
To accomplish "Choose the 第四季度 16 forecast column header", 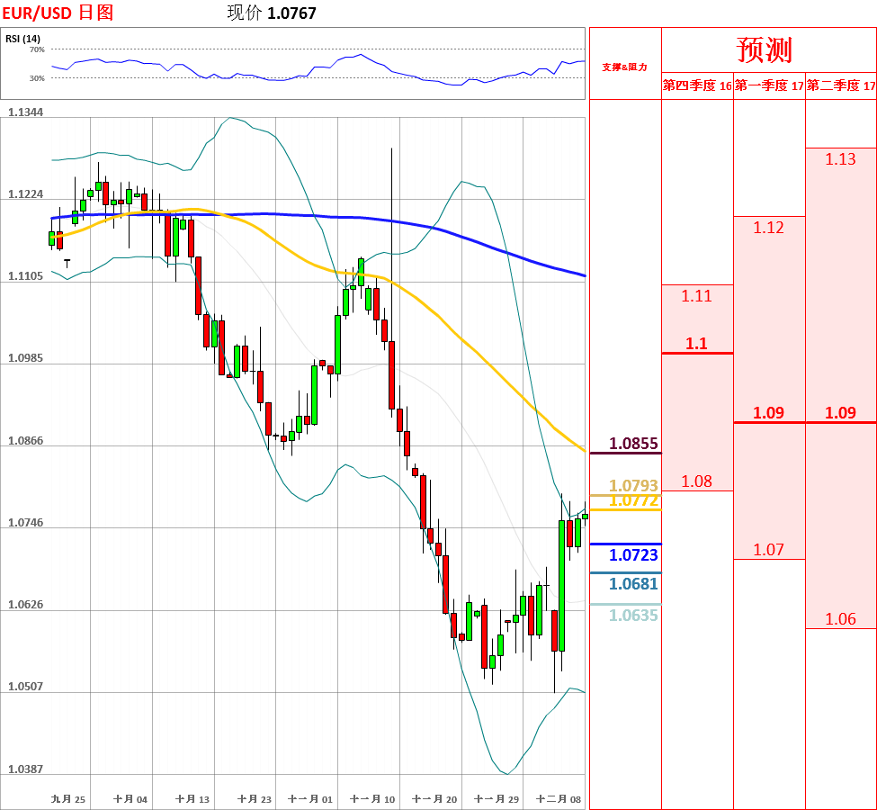I will point(697,86).
